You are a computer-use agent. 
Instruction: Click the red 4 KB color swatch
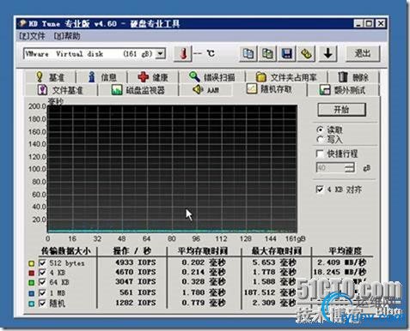click(31, 273)
